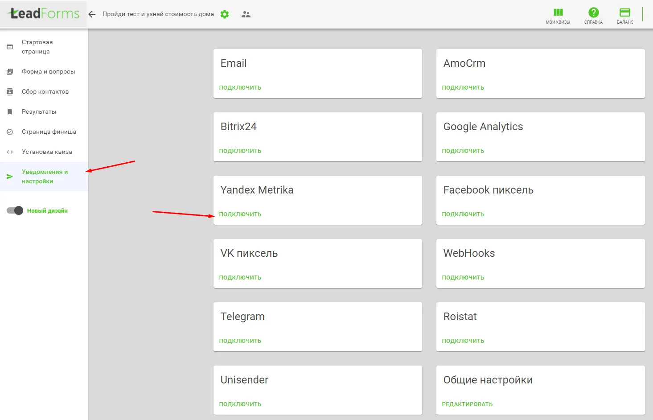653x420 pixels.
Task: Connect Email via Подключить
Action: 240,87
